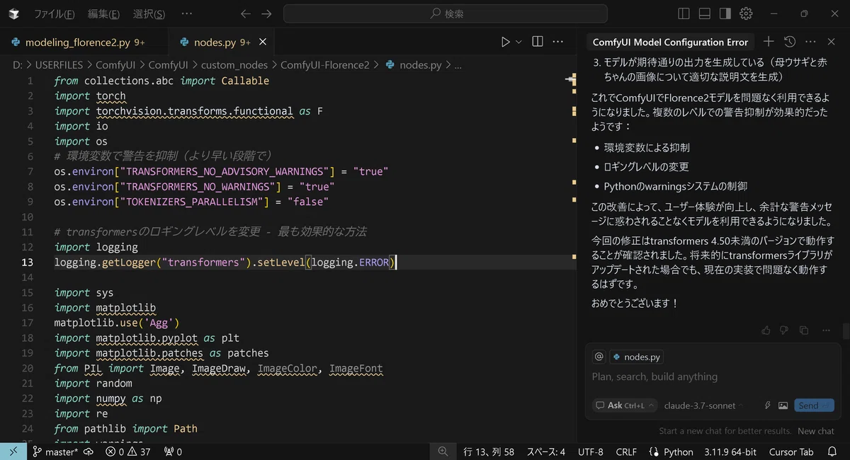Open the claude-3.7-sonnet model selector

coord(704,406)
